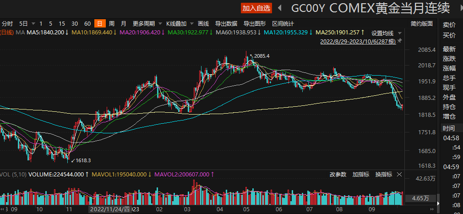The width and height of the screenshot is (463, 214).
Task: Open the 更多周期 dropdown
Action: click(144, 23)
